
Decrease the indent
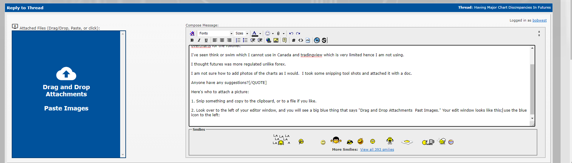[253, 40]
